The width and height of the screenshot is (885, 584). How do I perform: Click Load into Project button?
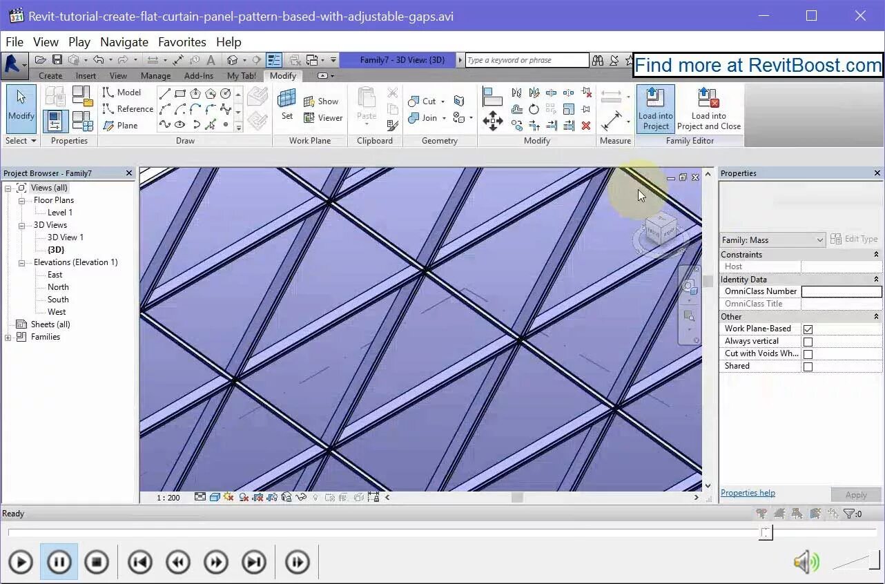pyautogui.click(x=655, y=108)
